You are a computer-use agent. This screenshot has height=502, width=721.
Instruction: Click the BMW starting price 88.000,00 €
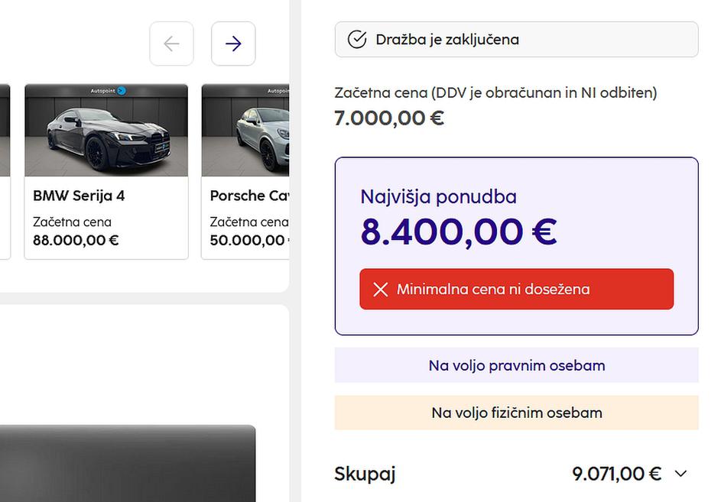[76, 240]
